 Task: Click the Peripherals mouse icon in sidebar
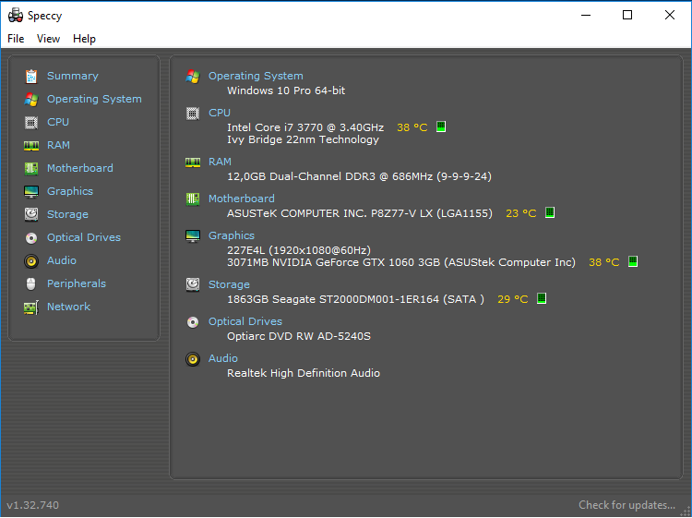click(x=31, y=283)
